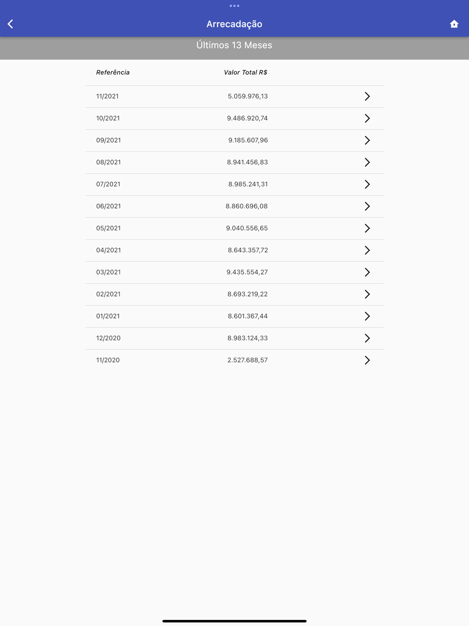469x626 pixels.
Task: Expand the 09/2021 row arrow
Action: (x=367, y=140)
